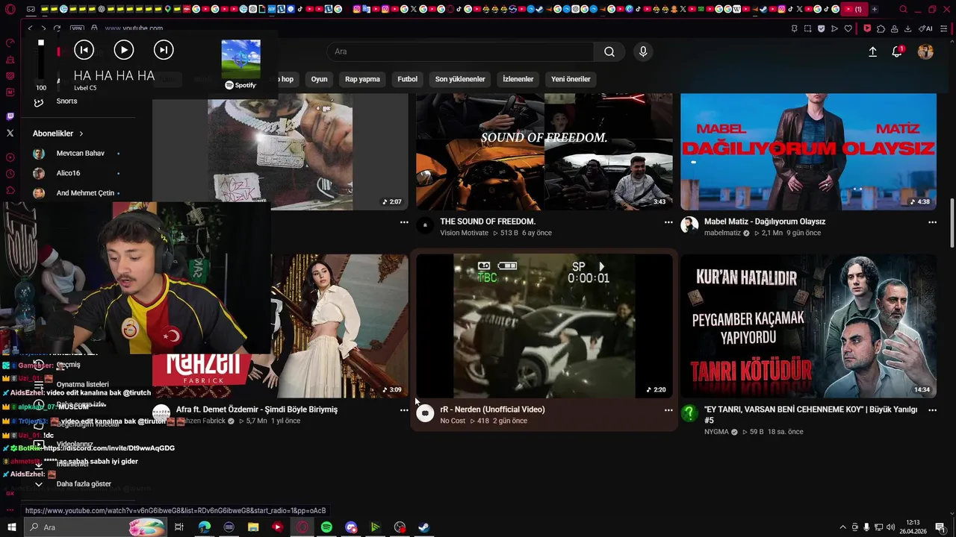
Task: Open Opera GX menu logo
Action: 10,10
